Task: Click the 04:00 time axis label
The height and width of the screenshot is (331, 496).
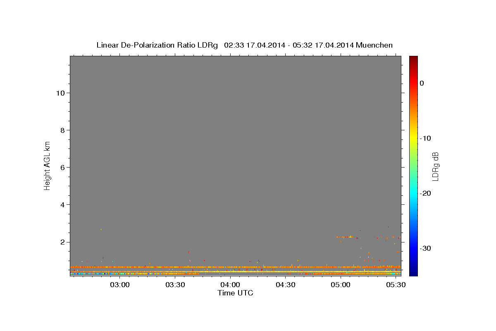Action: click(230, 285)
